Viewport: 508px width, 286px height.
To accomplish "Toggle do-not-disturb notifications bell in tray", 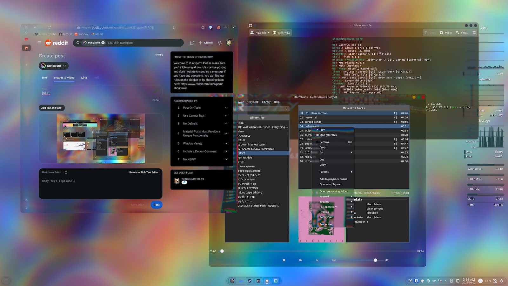I will pyautogui.click(x=495, y=281).
